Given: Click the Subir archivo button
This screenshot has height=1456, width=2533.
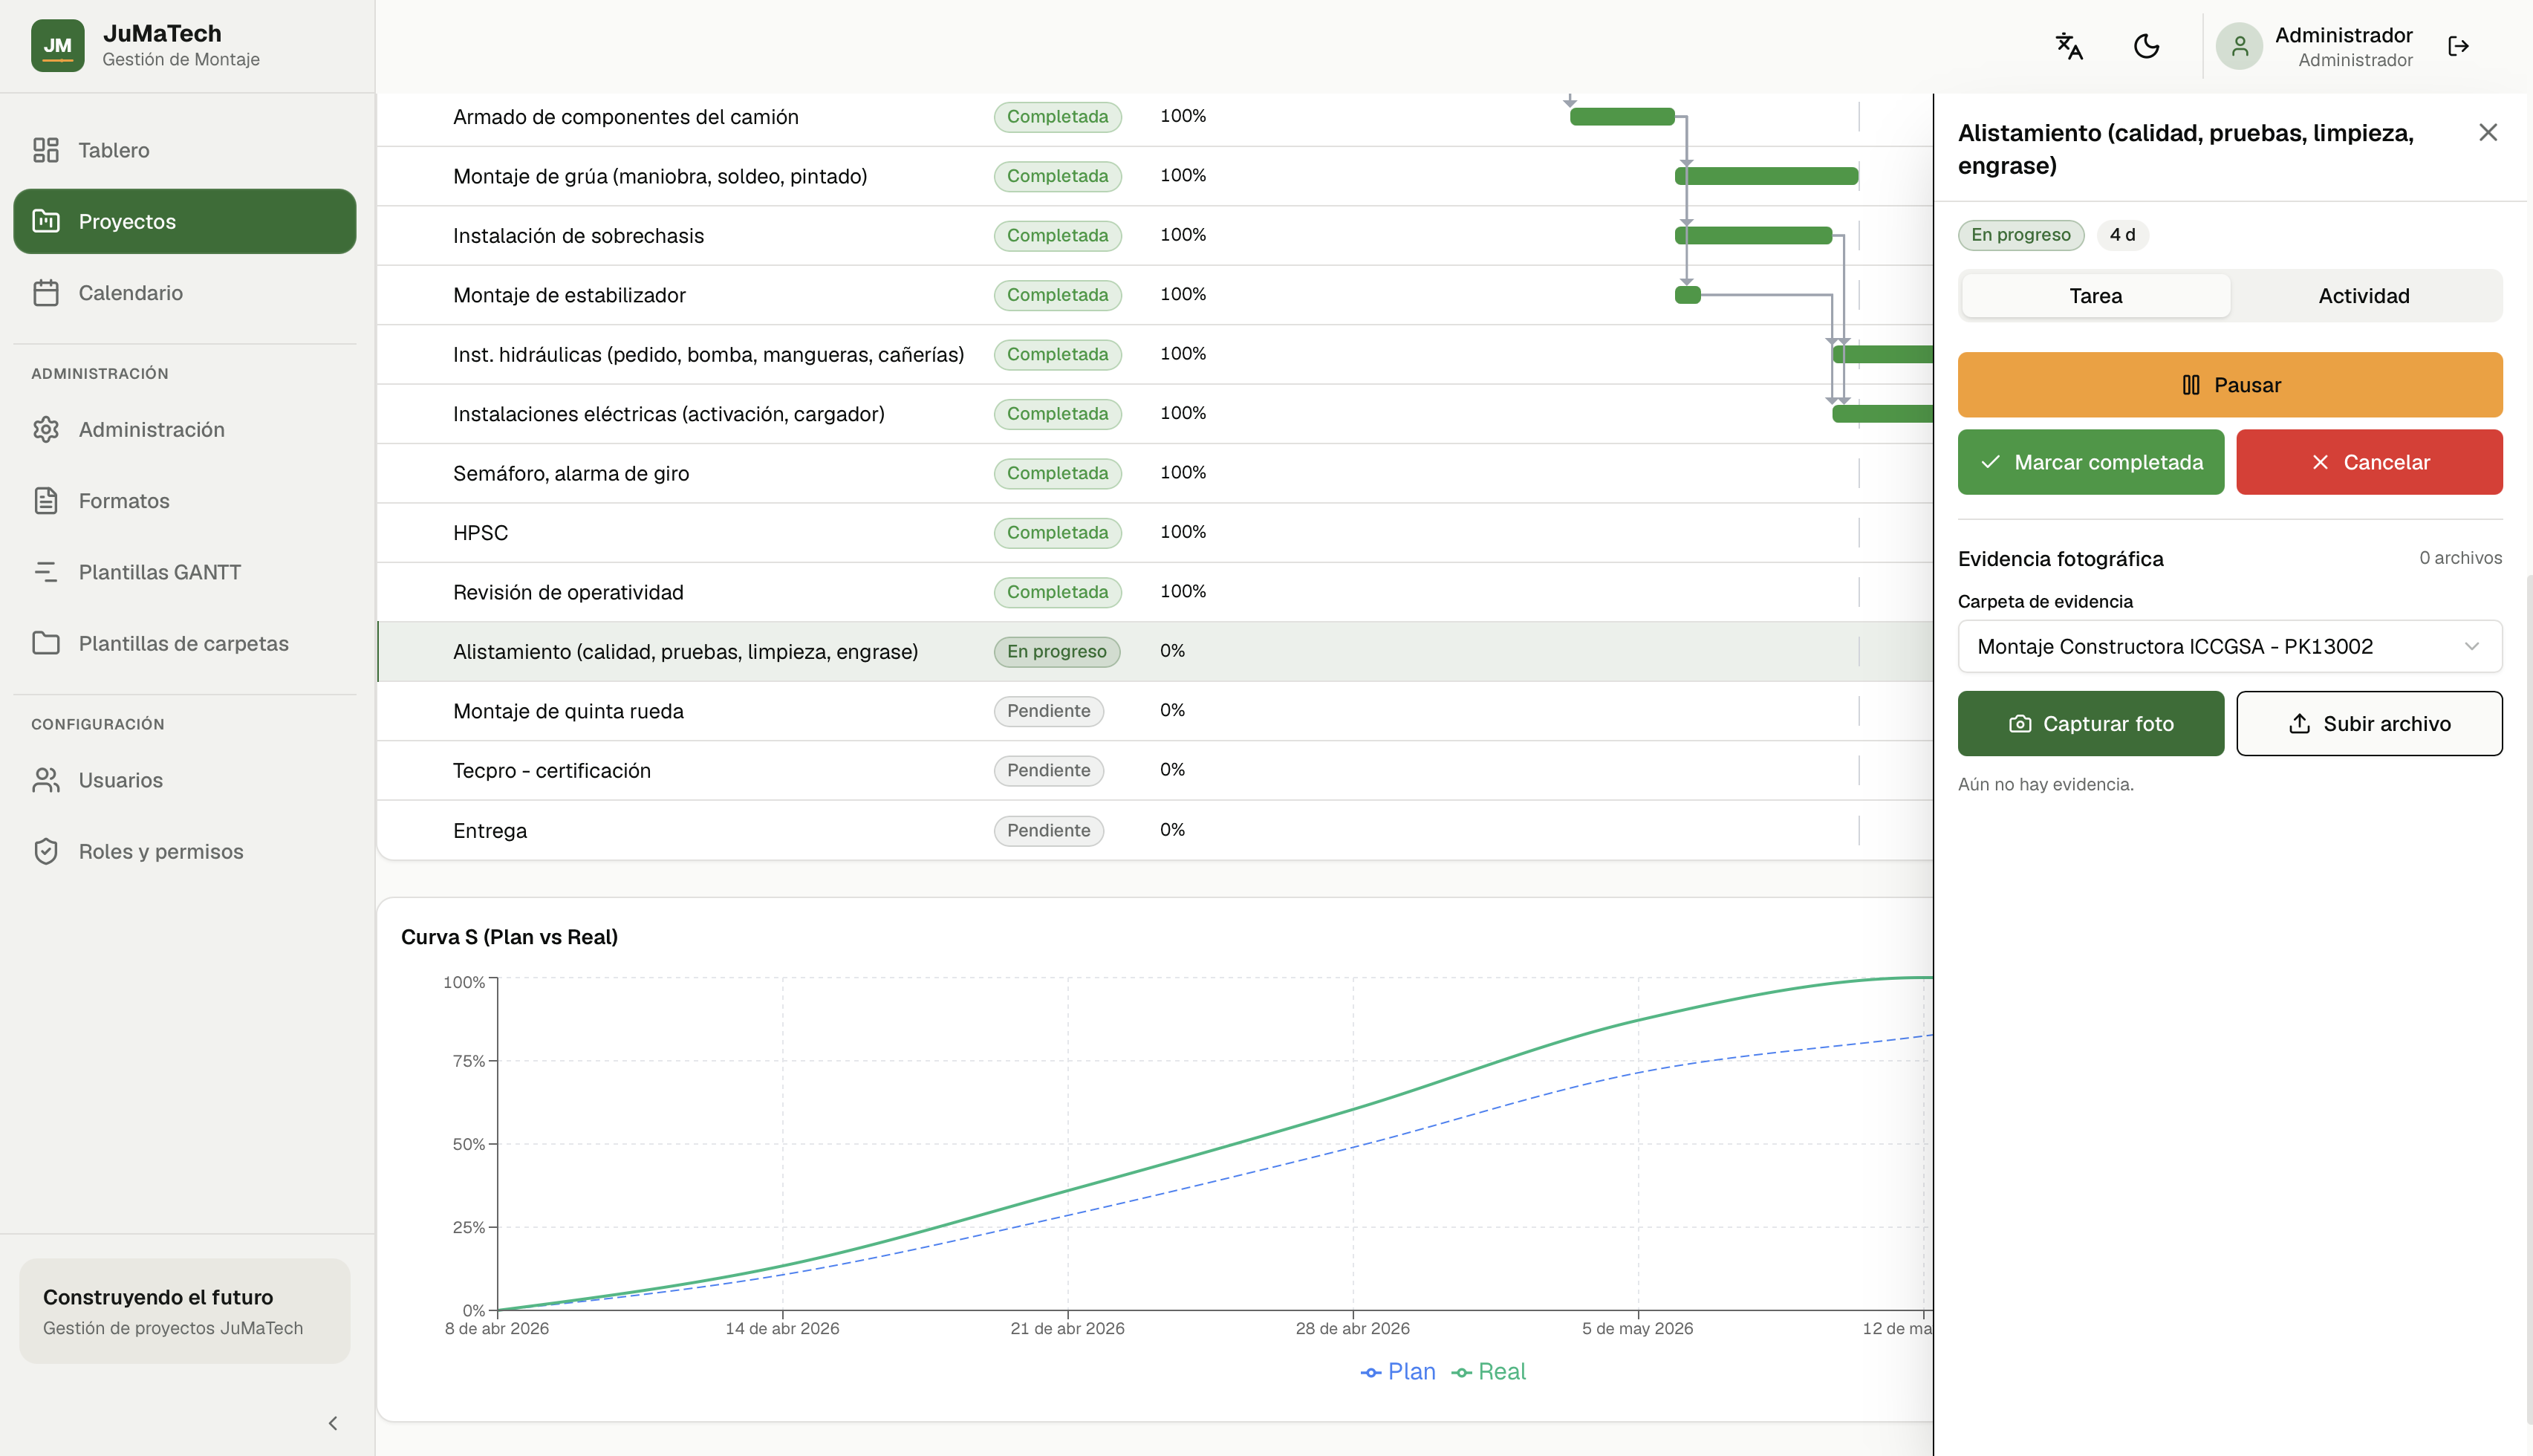Looking at the screenshot, I should click(x=2369, y=724).
